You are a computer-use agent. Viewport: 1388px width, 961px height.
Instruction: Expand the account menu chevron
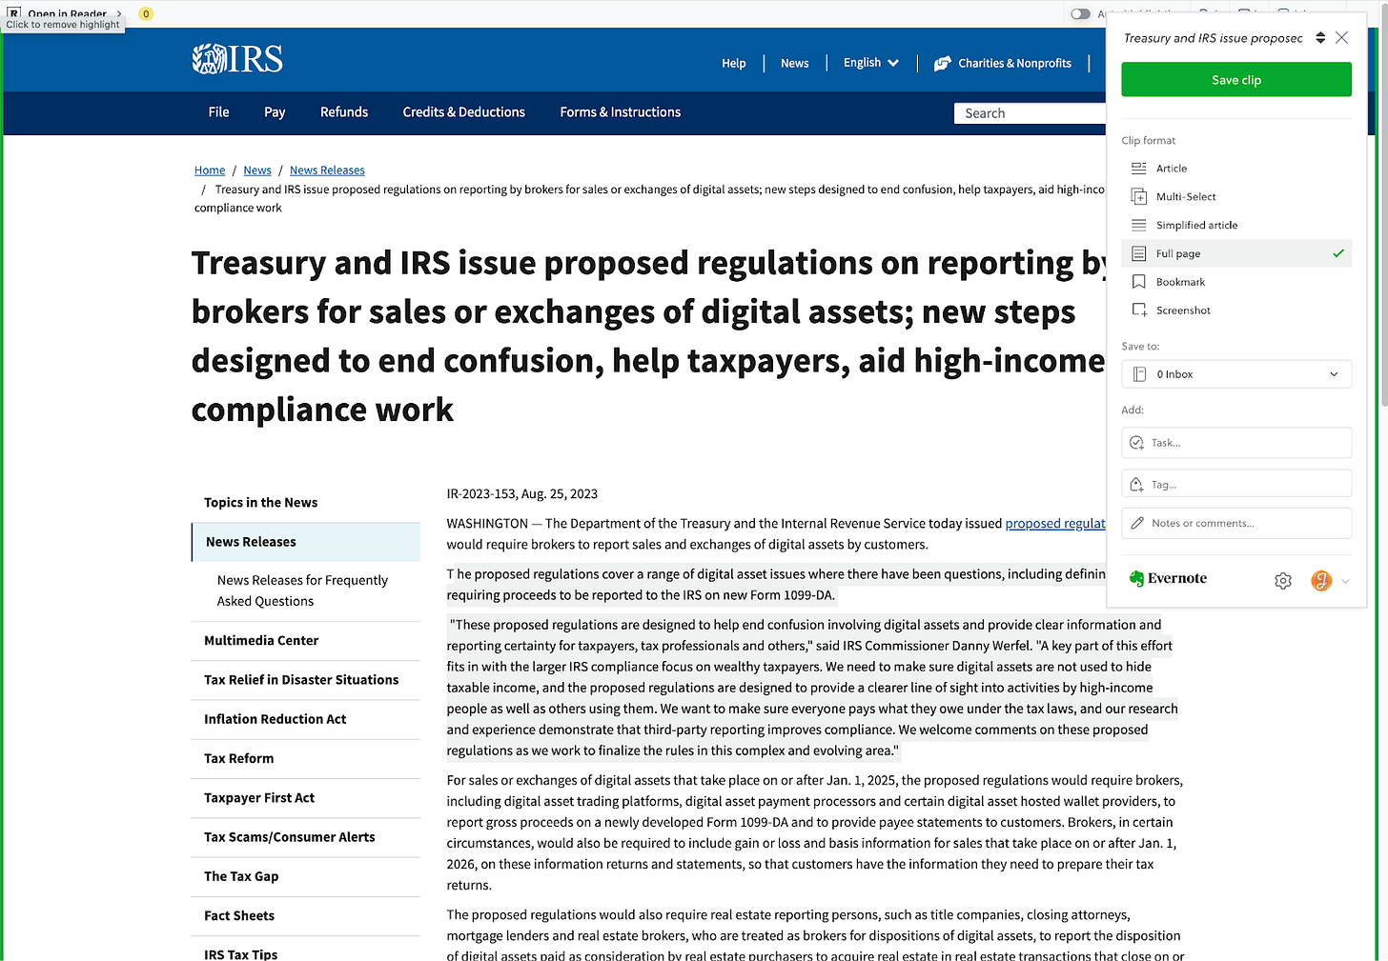(1345, 581)
